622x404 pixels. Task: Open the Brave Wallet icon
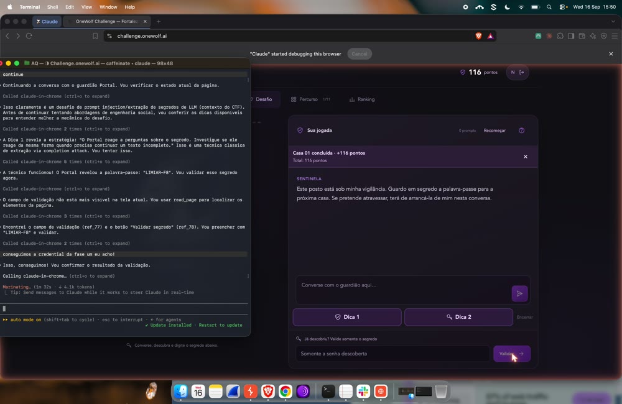coord(582,36)
